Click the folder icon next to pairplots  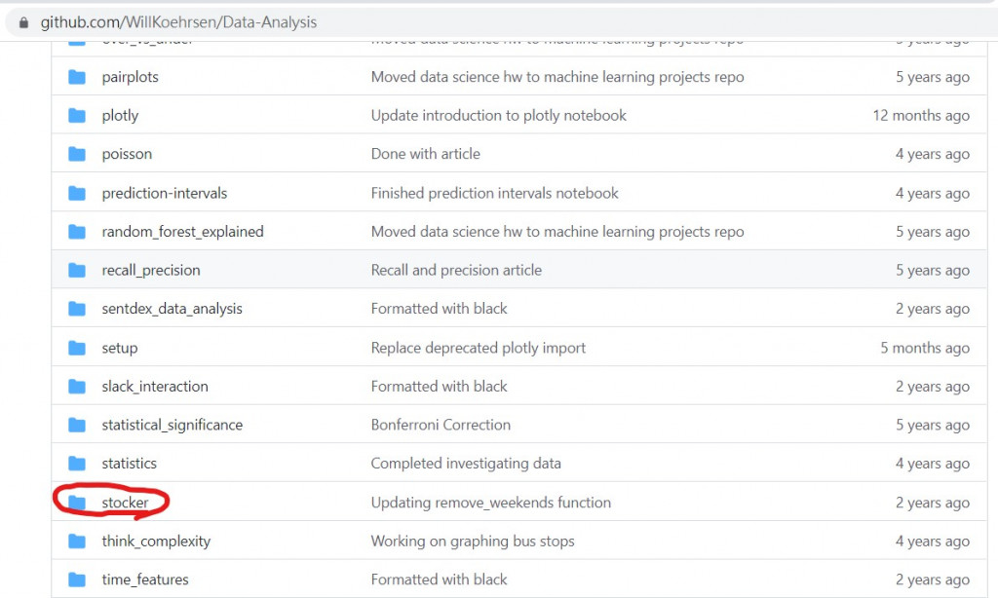coord(77,77)
